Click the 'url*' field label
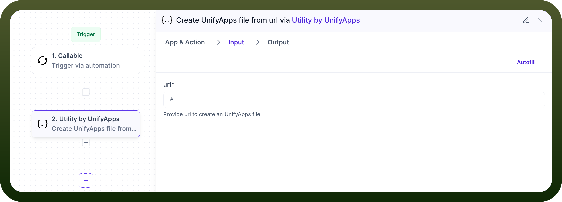This screenshot has height=202, width=562. (169, 84)
